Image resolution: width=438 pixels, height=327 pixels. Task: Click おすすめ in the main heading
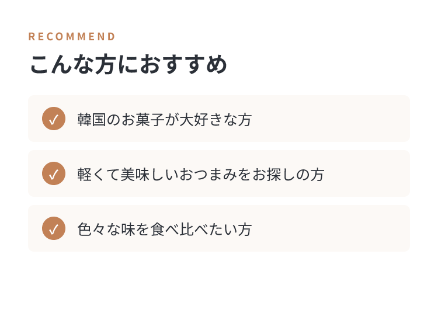pos(183,64)
